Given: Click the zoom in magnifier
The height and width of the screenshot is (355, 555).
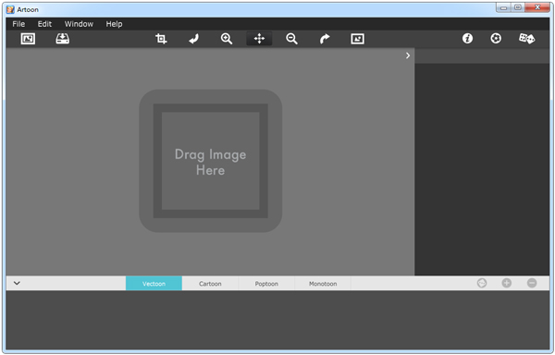Looking at the screenshot, I should pyautogui.click(x=227, y=39).
